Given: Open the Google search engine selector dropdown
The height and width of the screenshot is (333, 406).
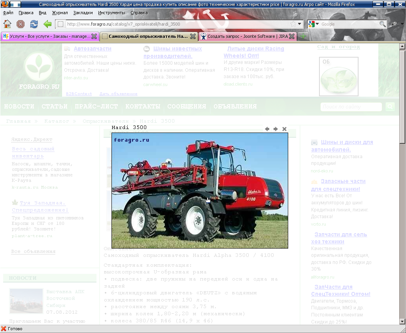Looking at the screenshot, I should coord(313,24).
